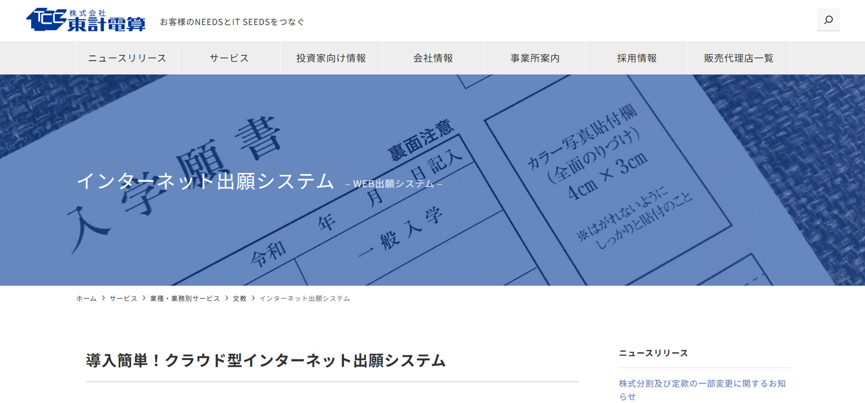This screenshot has height=403, width=865.
Task: Click the 東計電算 company logo
Action: pos(86,21)
